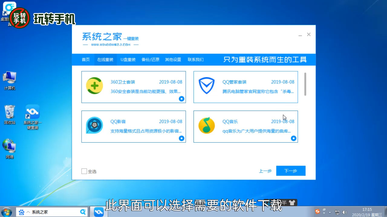This screenshot has height=217, width=387.
Task: Select the 网络 desktop icon
Action: 10,149
